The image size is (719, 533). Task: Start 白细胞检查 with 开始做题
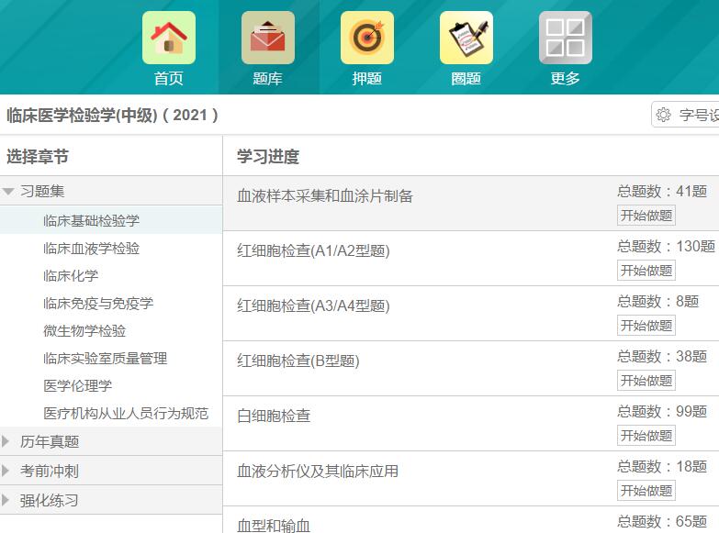[646, 436]
